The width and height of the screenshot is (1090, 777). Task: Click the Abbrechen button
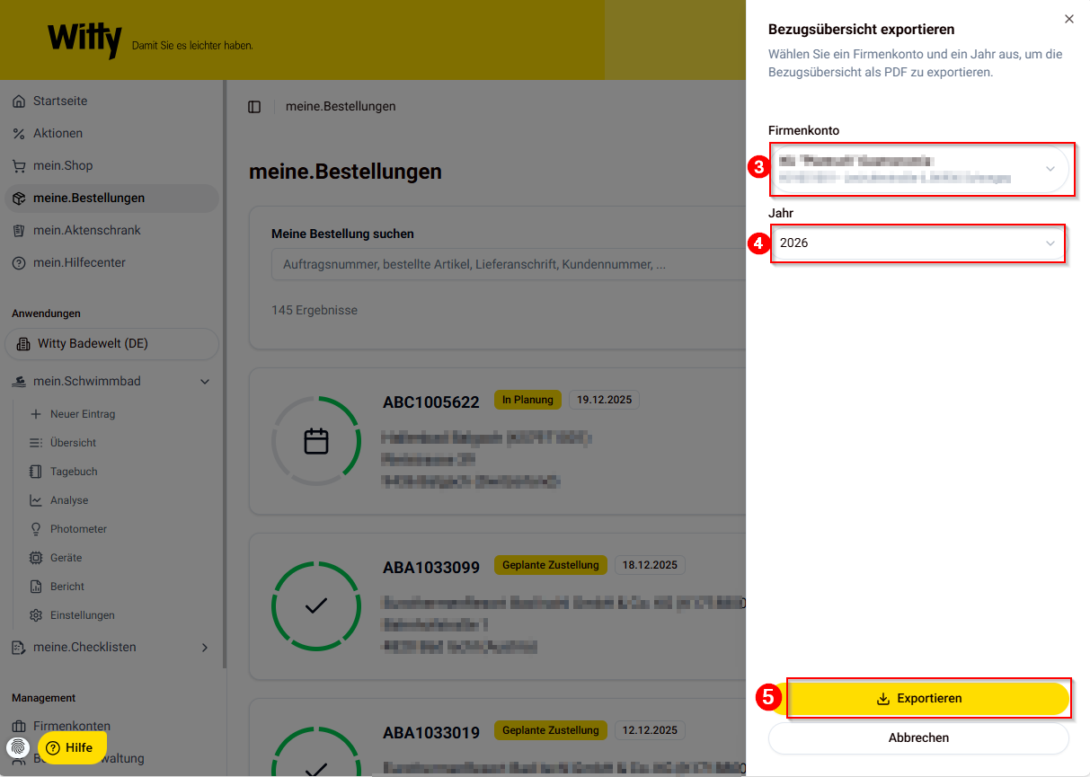tap(918, 738)
